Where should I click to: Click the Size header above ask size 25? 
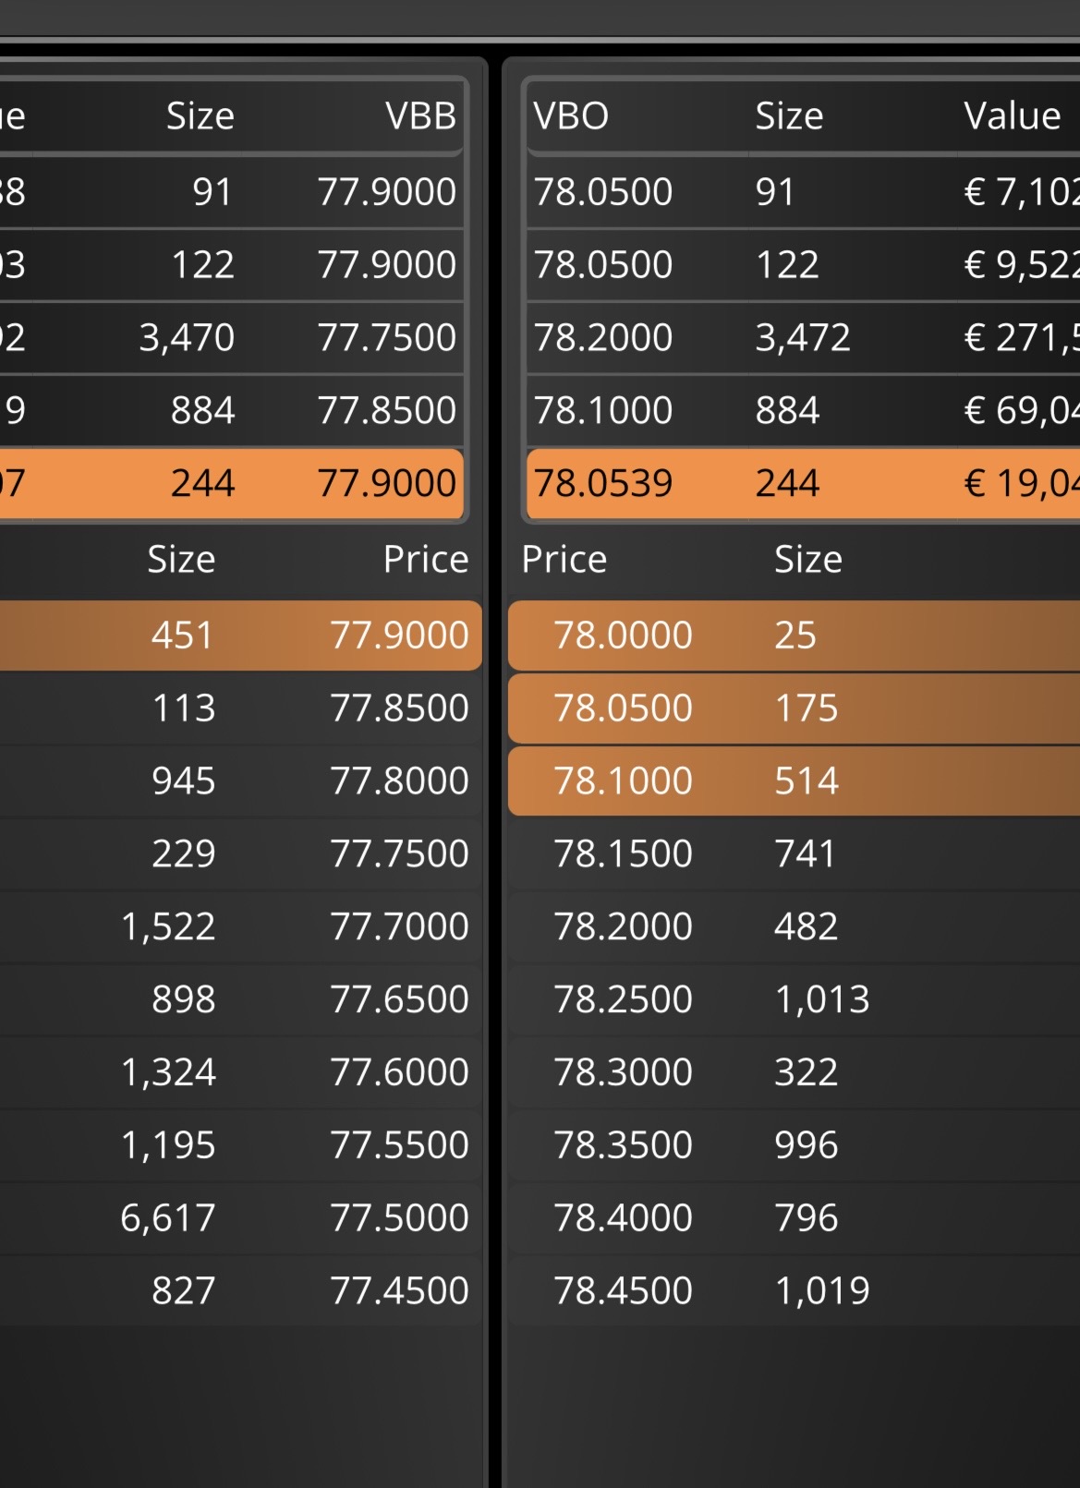808,560
